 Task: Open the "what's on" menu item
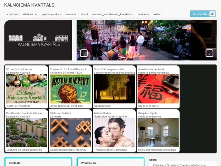[x=12, y=14]
